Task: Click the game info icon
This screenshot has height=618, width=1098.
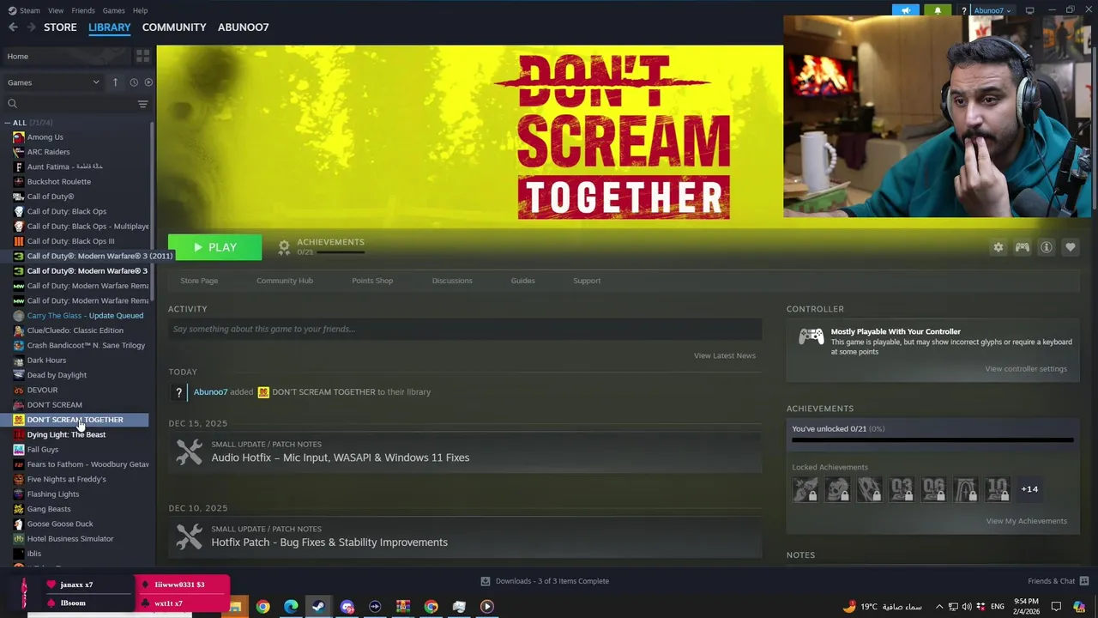Action: pyautogui.click(x=1047, y=247)
